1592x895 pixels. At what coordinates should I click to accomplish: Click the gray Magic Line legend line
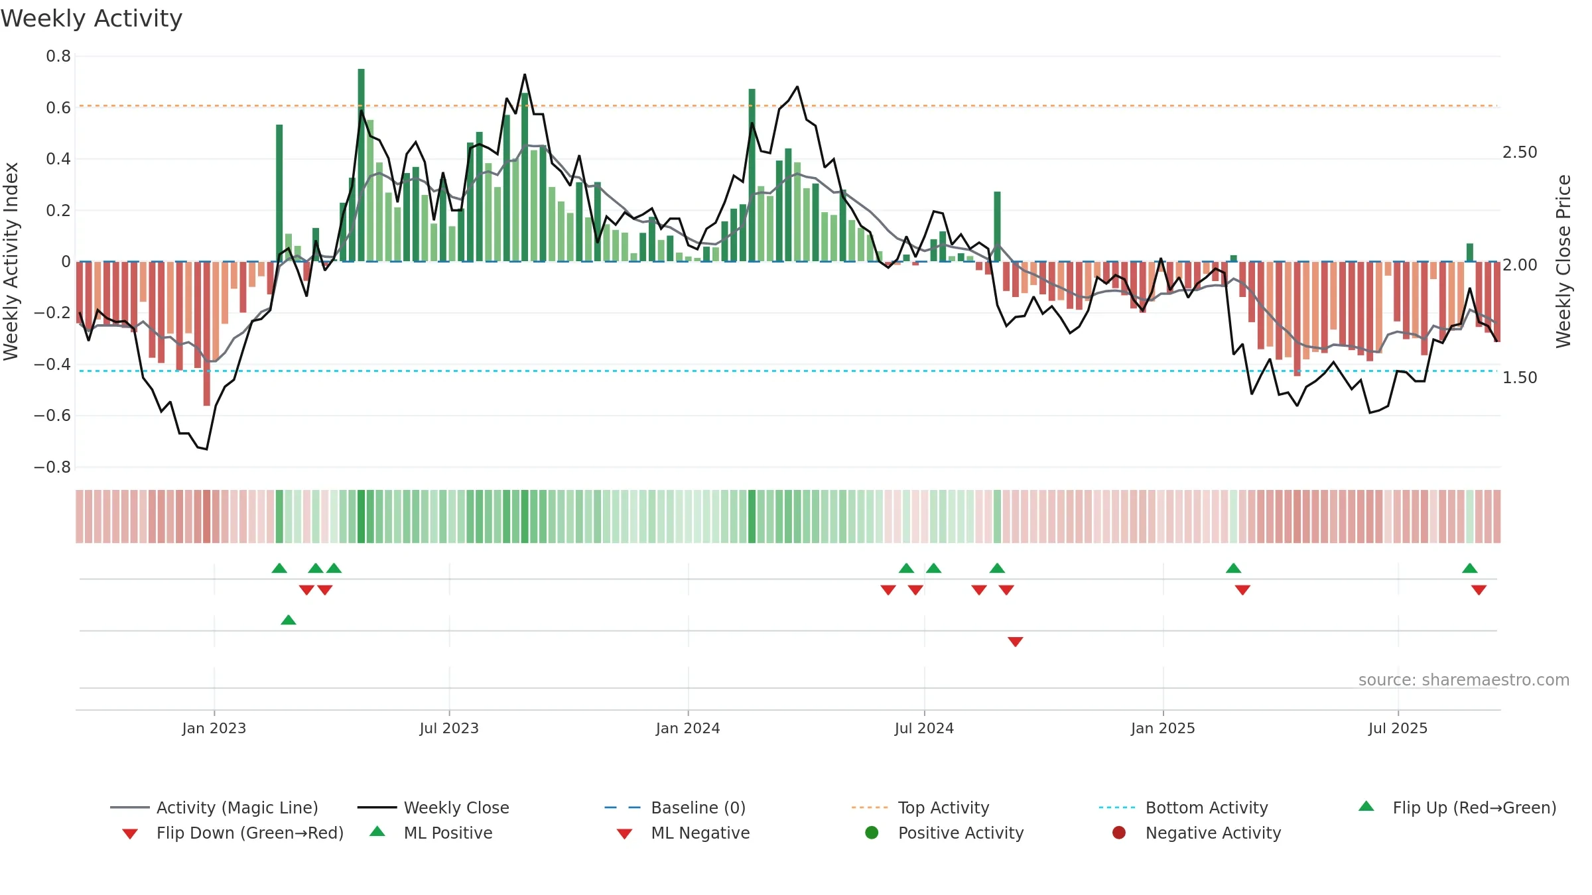pos(129,807)
